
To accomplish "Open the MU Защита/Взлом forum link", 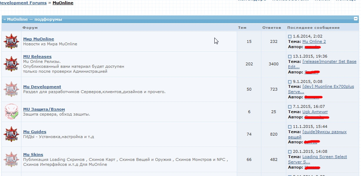I will 44,109.
